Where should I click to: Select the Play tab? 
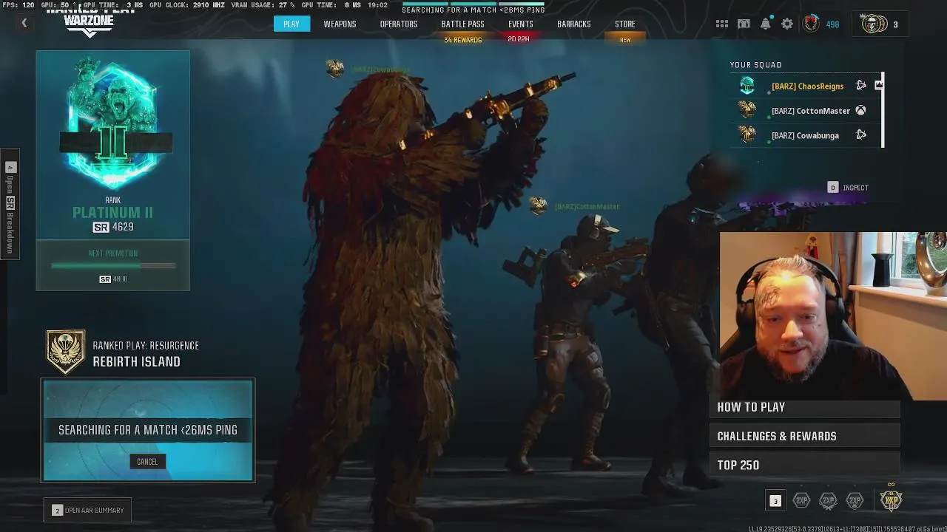click(x=291, y=24)
